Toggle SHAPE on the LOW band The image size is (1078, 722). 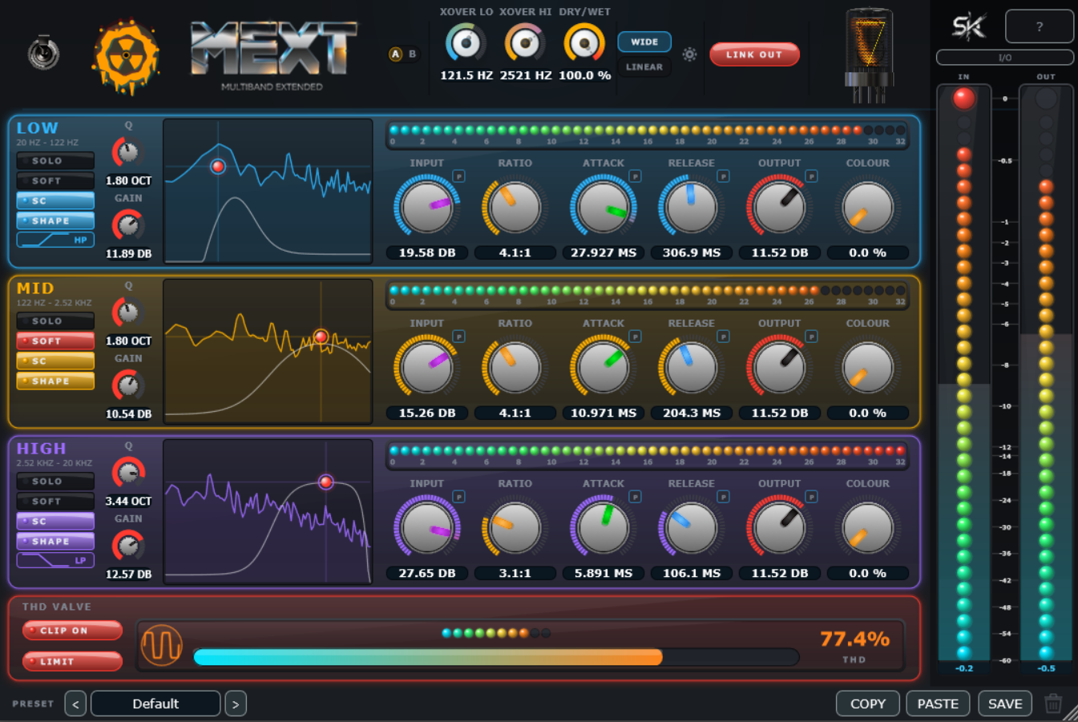click(55, 221)
